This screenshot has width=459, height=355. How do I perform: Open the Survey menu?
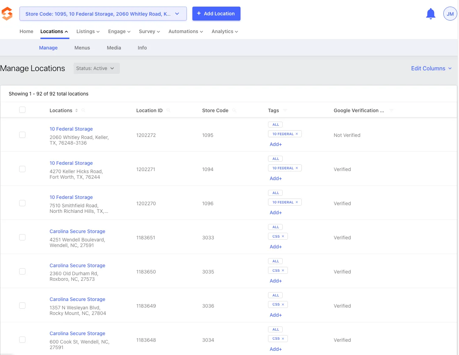coord(150,31)
